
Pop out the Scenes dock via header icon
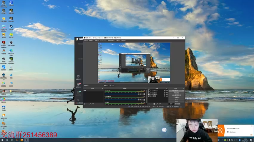coord(102,88)
